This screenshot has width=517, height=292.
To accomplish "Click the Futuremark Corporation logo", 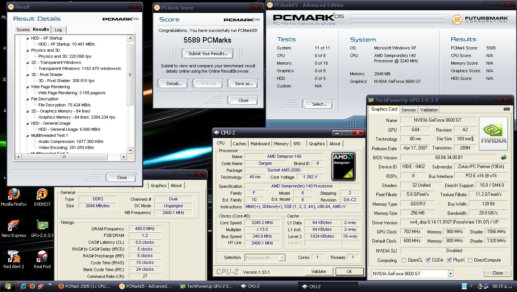I will tap(480, 19).
